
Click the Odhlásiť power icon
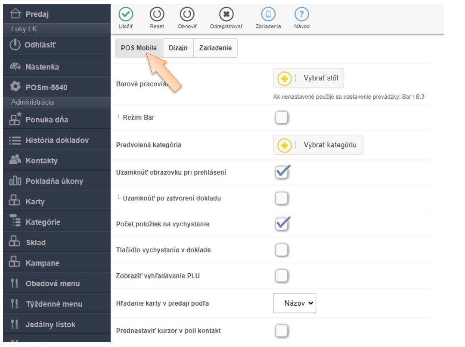(15, 45)
